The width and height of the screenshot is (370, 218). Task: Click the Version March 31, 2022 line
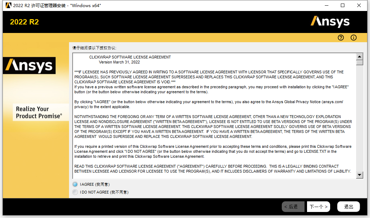tap(119, 62)
